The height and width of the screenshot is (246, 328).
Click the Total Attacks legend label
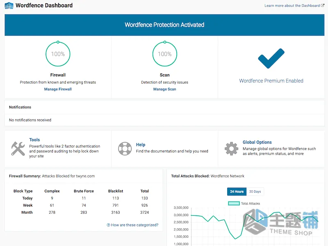click(x=251, y=203)
